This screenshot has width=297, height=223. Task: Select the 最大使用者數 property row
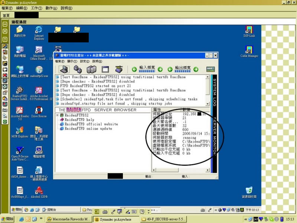click(x=181, y=126)
